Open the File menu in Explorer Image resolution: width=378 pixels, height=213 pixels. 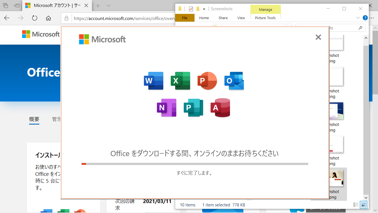tap(185, 18)
